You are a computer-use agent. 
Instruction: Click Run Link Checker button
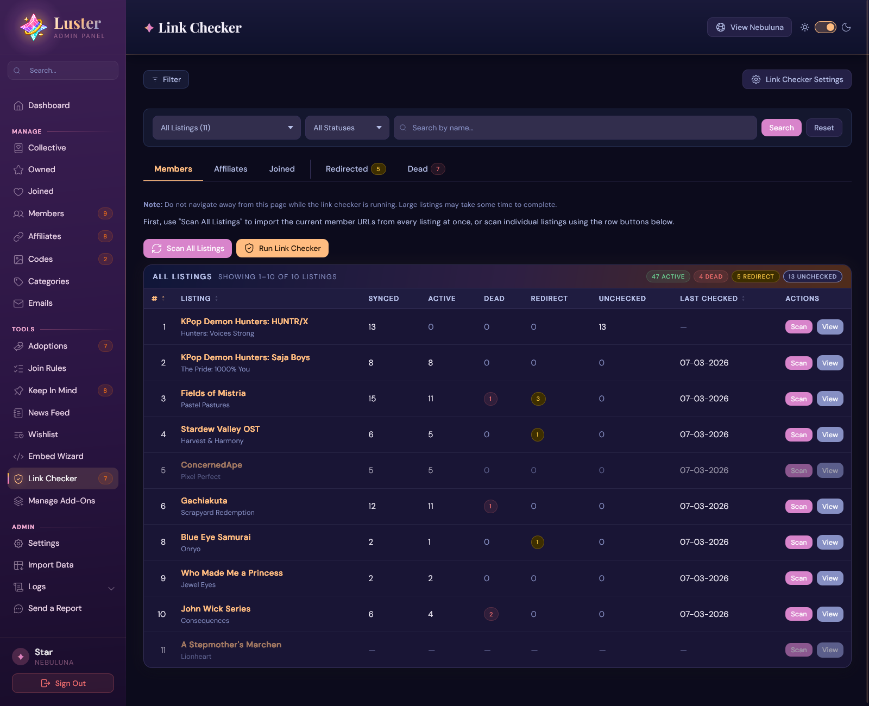(282, 248)
